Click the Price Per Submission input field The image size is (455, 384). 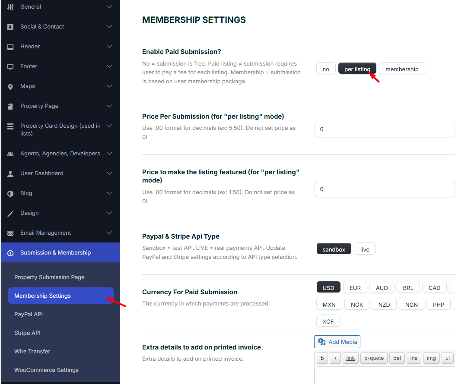385,129
